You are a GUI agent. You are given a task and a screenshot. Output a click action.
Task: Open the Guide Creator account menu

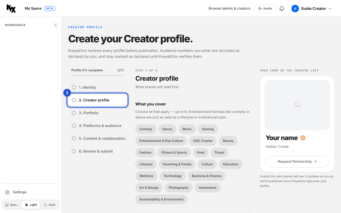311,9
